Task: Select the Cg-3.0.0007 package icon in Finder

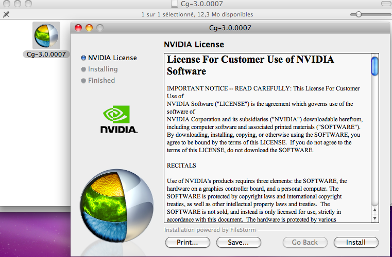Action: click(x=46, y=35)
